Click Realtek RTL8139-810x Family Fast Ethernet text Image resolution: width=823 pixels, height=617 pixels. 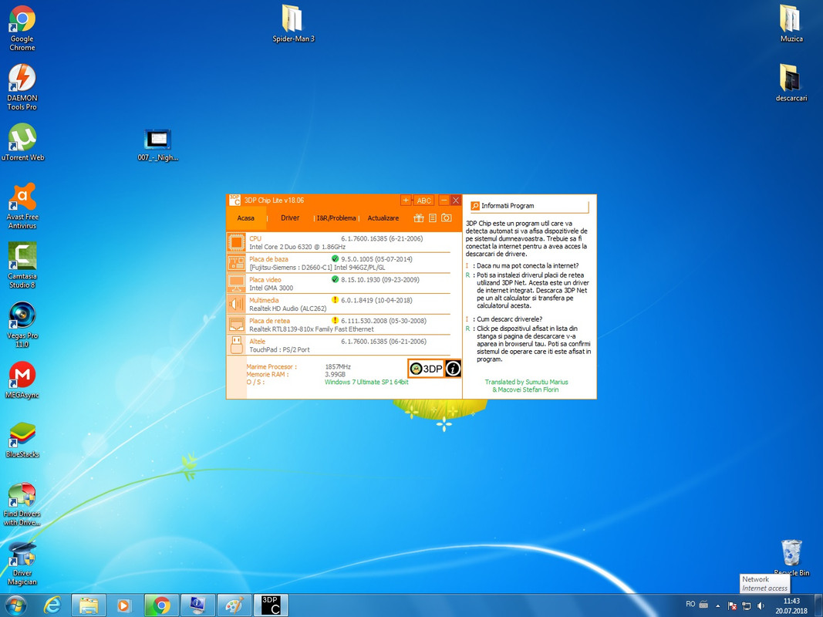click(312, 329)
